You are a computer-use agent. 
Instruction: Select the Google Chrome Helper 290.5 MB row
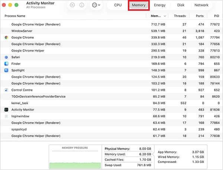(111, 51)
